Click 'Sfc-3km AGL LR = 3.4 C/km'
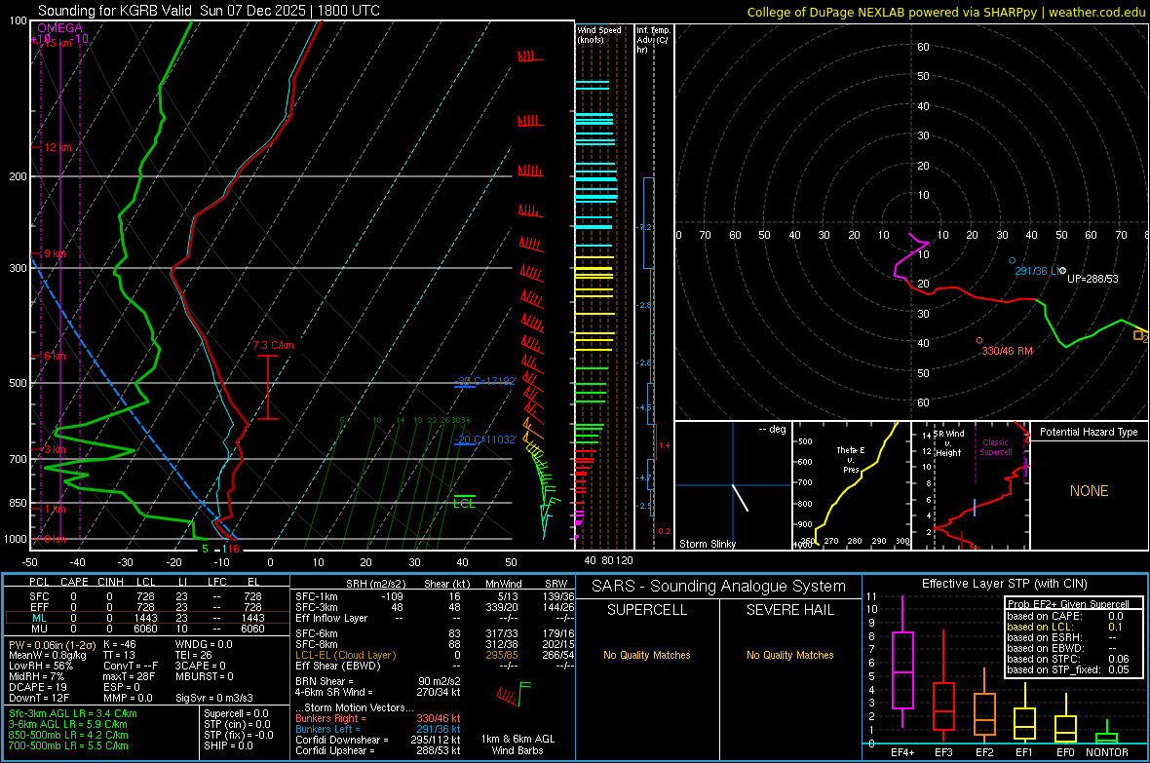 click(x=73, y=714)
